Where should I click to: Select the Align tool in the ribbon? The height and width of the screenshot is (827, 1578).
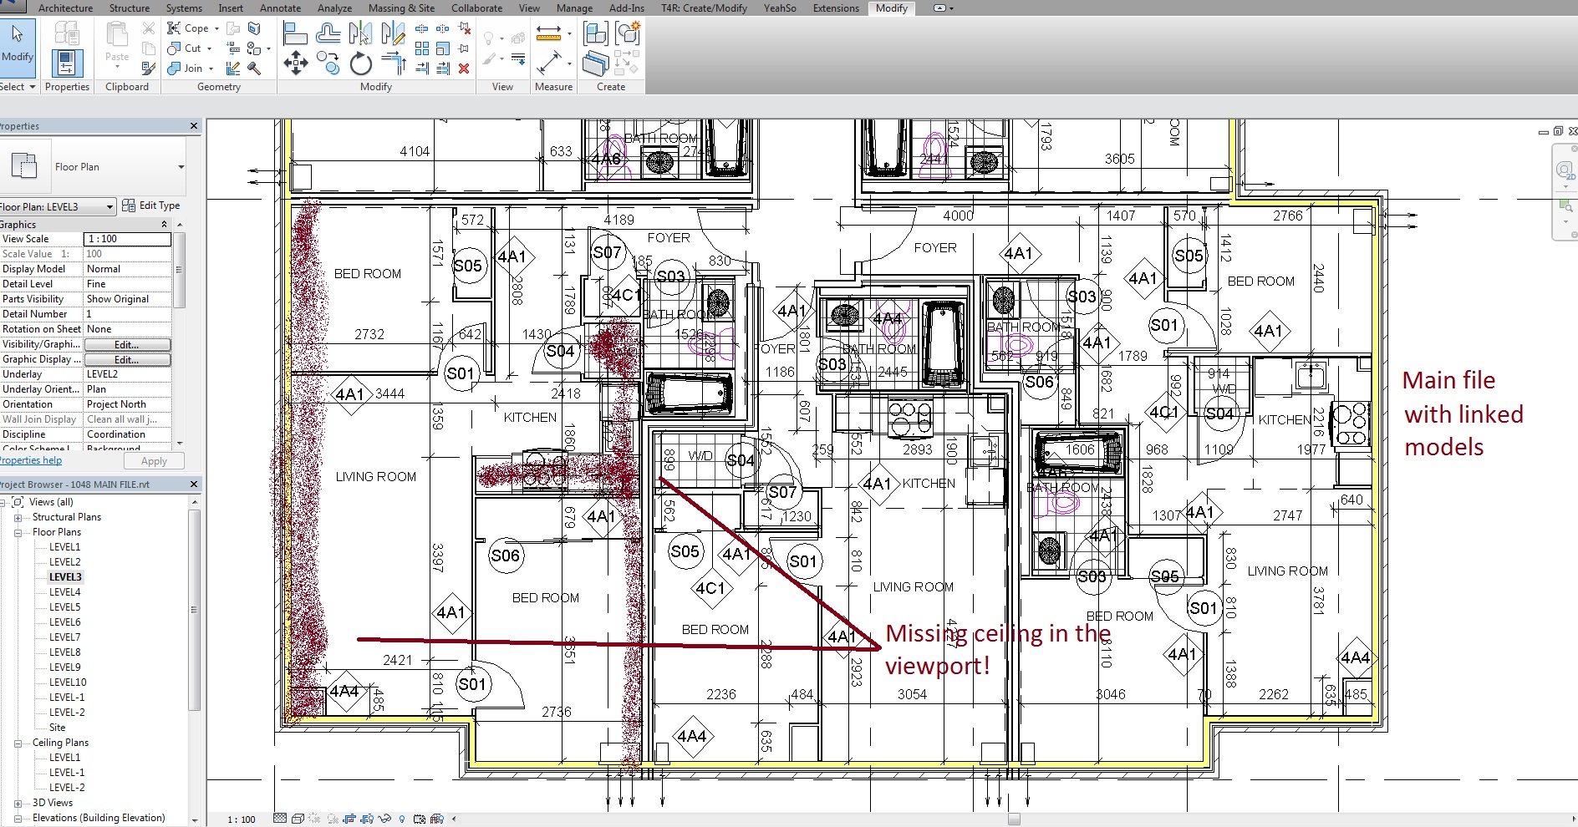coord(295,33)
